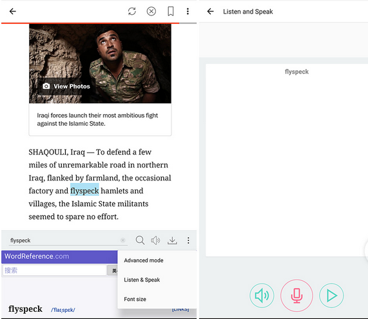Tap View Photos on the image

point(66,86)
